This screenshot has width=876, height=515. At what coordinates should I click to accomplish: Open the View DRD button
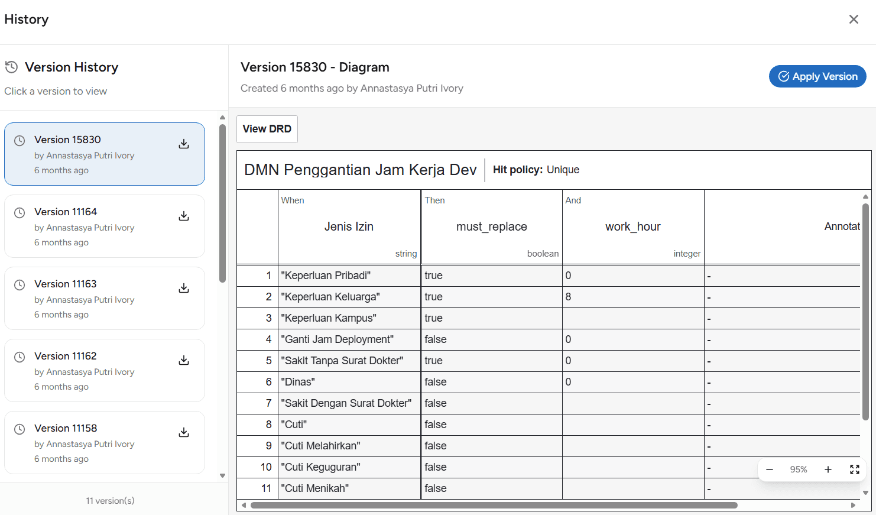point(267,129)
